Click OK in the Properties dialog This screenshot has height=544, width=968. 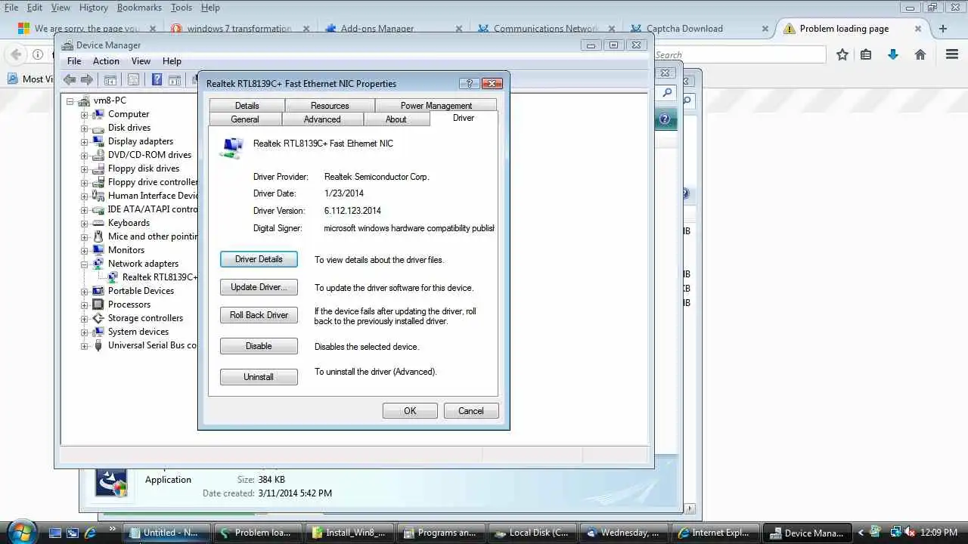[410, 411]
